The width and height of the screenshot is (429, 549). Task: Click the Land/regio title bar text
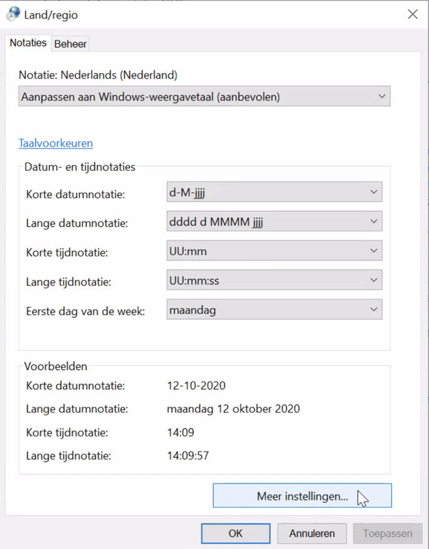tap(51, 15)
